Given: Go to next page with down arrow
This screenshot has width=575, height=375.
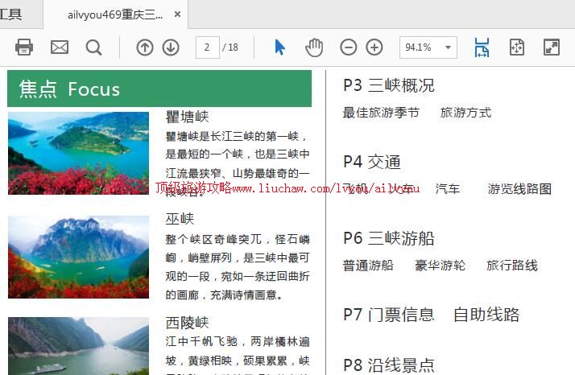Looking at the screenshot, I should coord(171,47).
